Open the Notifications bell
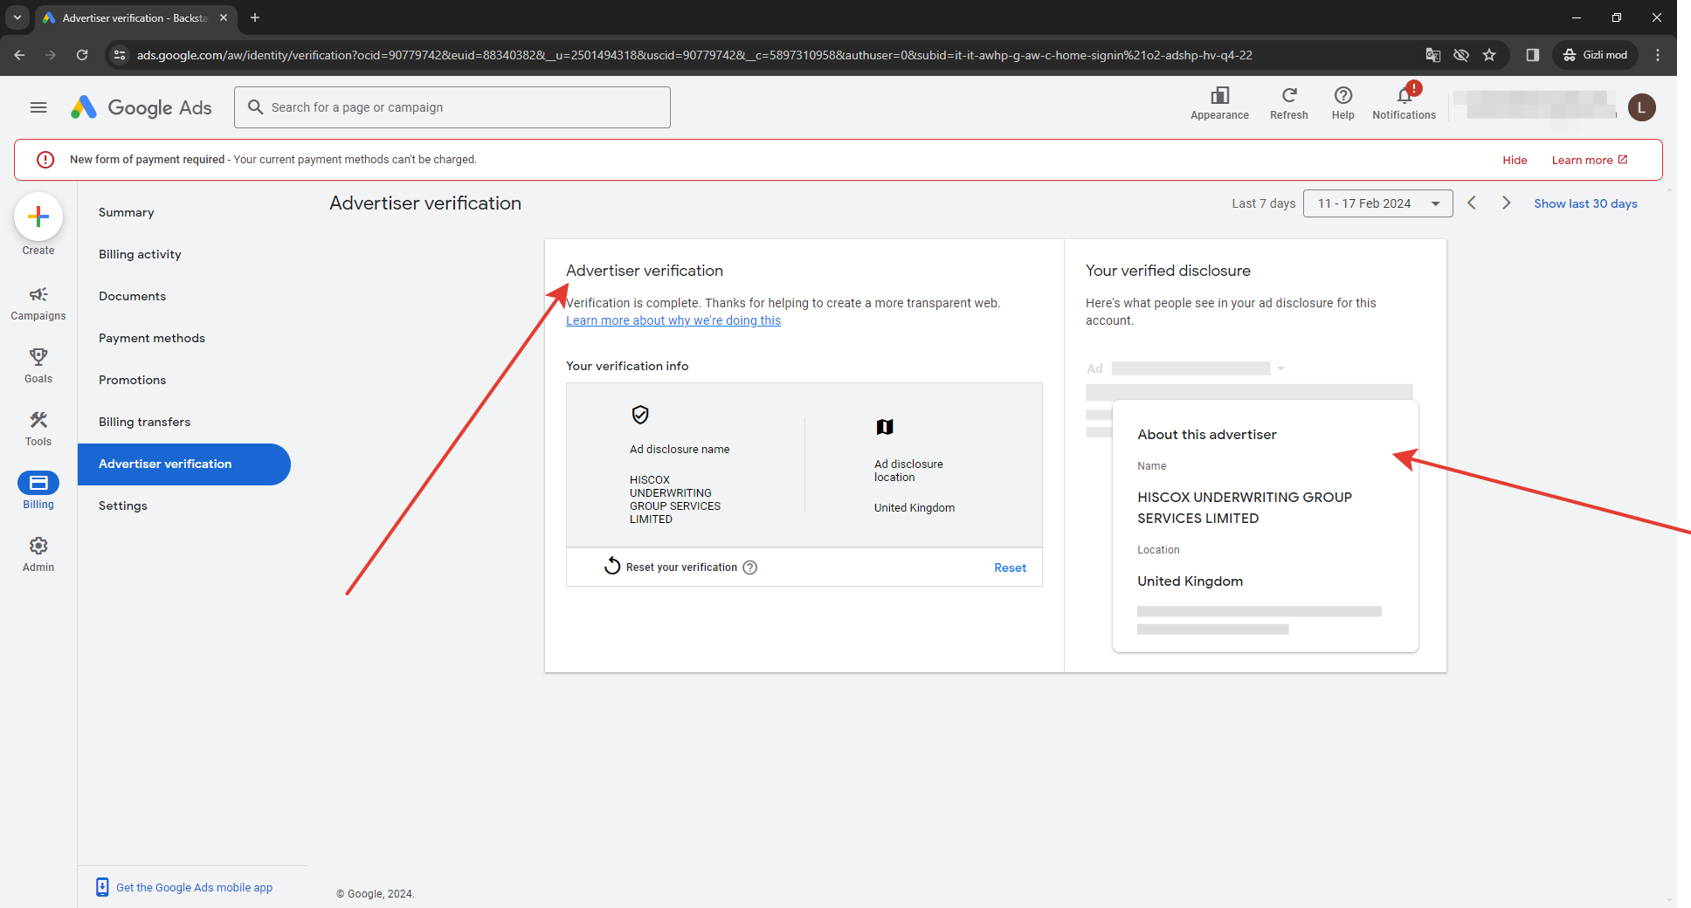The width and height of the screenshot is (1691, 908). coord(1404,103)
